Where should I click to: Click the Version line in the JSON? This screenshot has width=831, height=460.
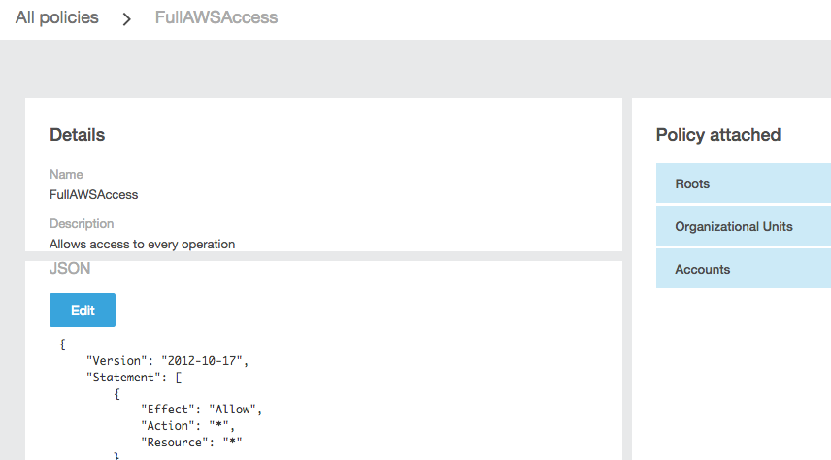coord(167,361)
